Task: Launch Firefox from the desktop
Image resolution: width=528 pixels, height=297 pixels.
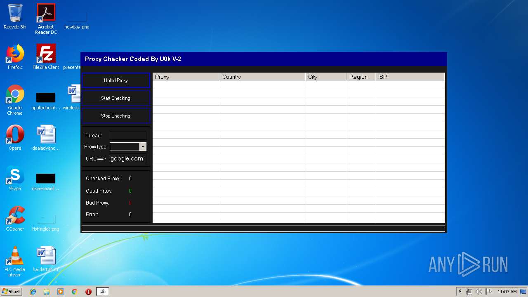Action: pyautogui.click(x=15, y=57)
